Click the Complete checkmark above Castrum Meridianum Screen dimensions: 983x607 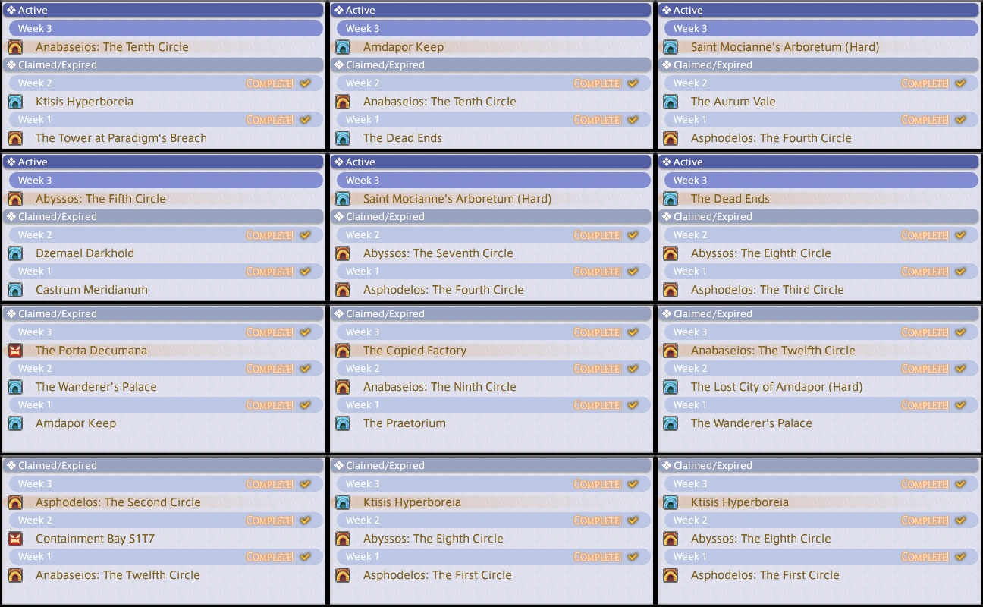[305, 272]
